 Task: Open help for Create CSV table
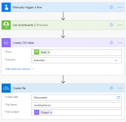pos(111,43)
